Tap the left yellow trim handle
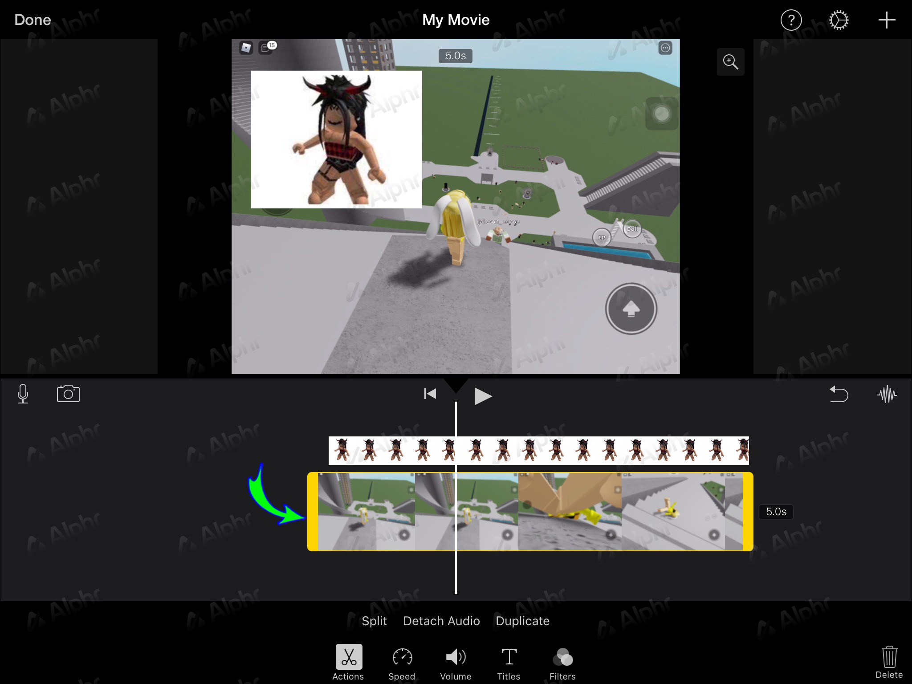 313,512
